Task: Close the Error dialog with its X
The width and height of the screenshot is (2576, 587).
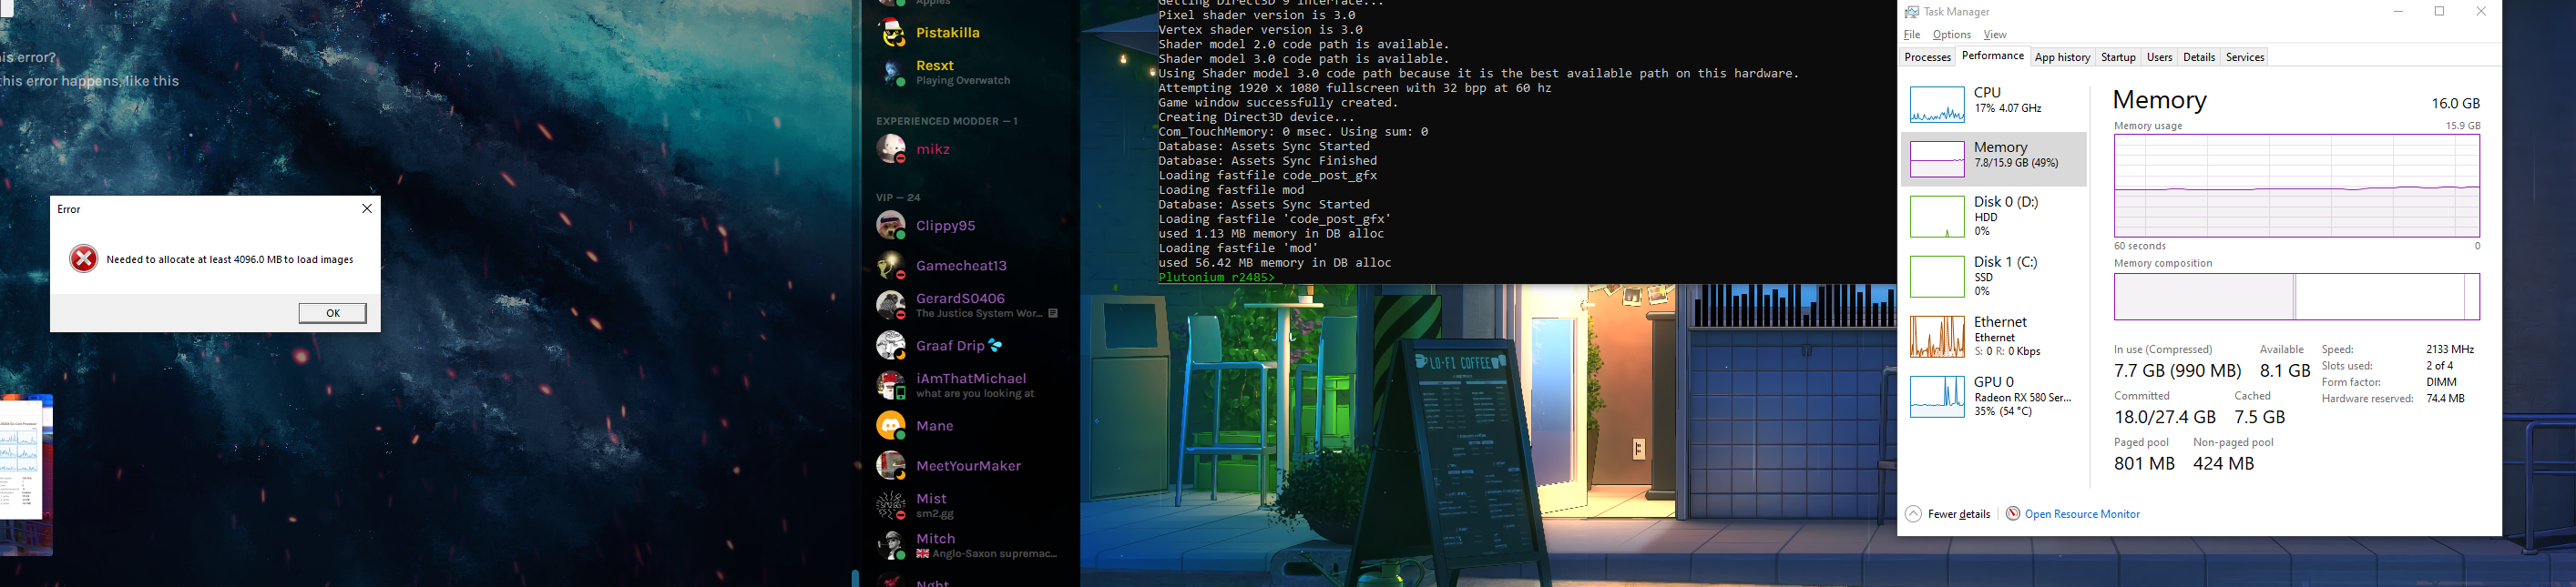Action: click(367, 208)
